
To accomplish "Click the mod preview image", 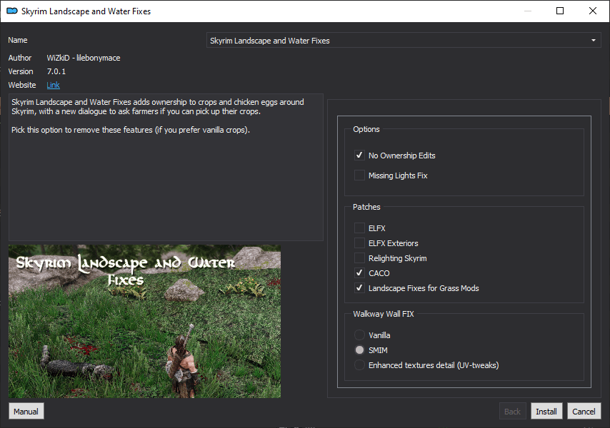I will click(144, 321).
